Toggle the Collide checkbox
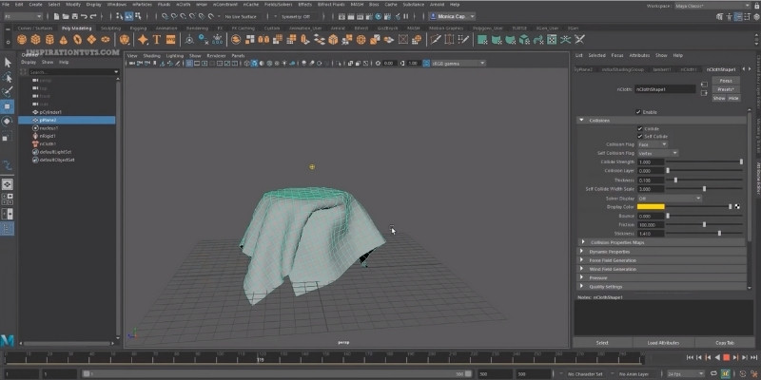The height and width of the screenshot is (380, 761). pos(640,128)
